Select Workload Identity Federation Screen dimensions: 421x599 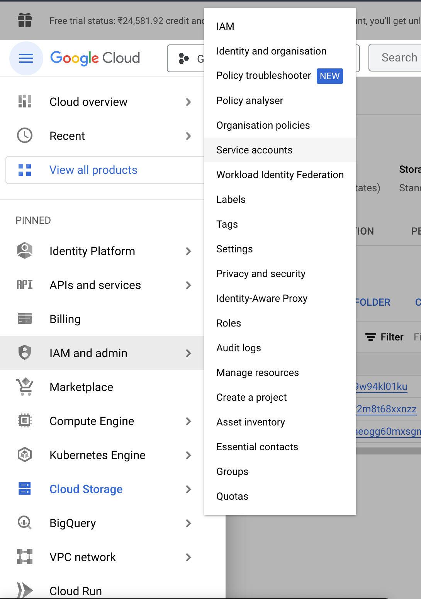pyautogui.click(x=280, y=175)
